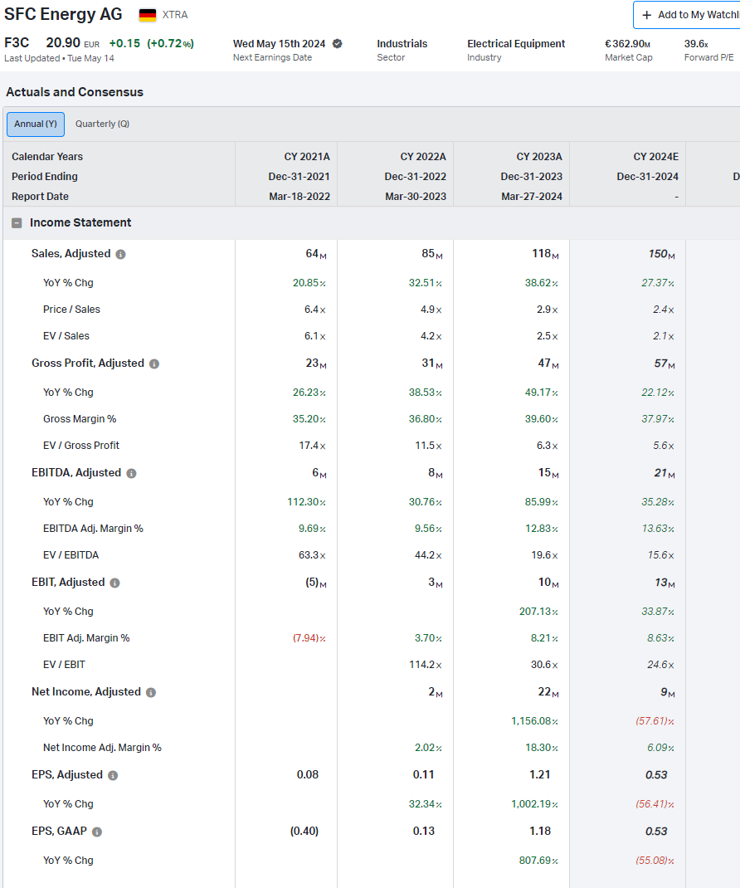
Task: Click the info icon beside EBITDA, Adjusted
Action: (131, 473)
